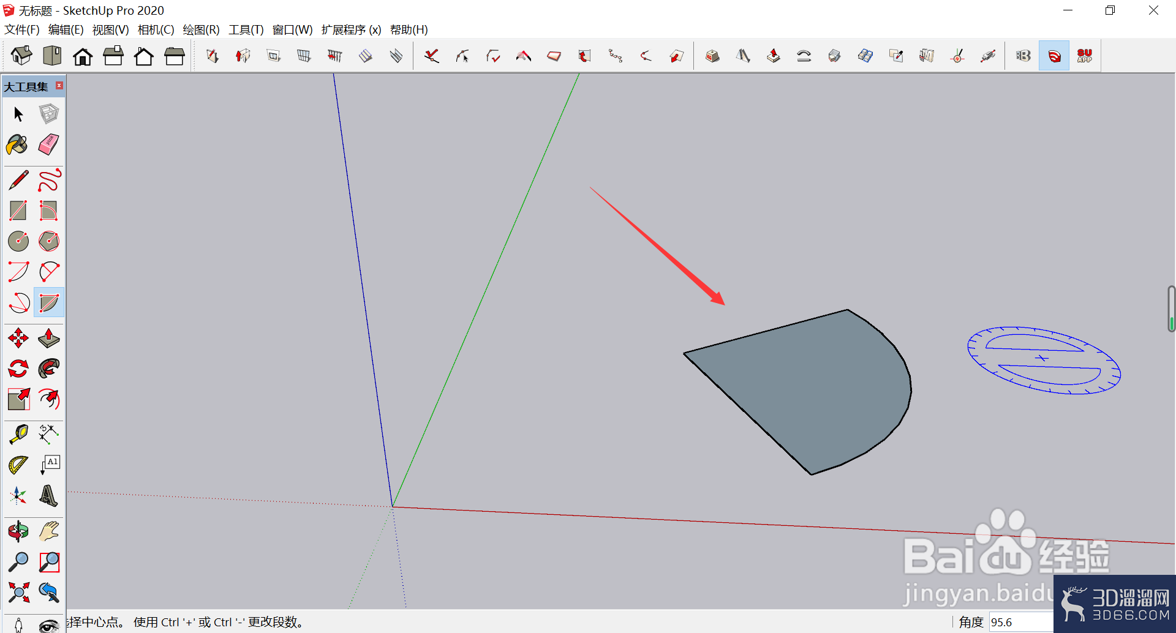Click the highlighted Pie tool
This screenshot has height=633, width=1176.
coord(49,302)
